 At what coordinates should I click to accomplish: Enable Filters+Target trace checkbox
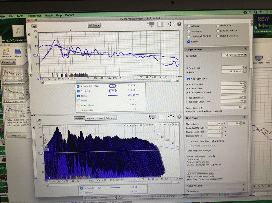[x=79, y=105]
